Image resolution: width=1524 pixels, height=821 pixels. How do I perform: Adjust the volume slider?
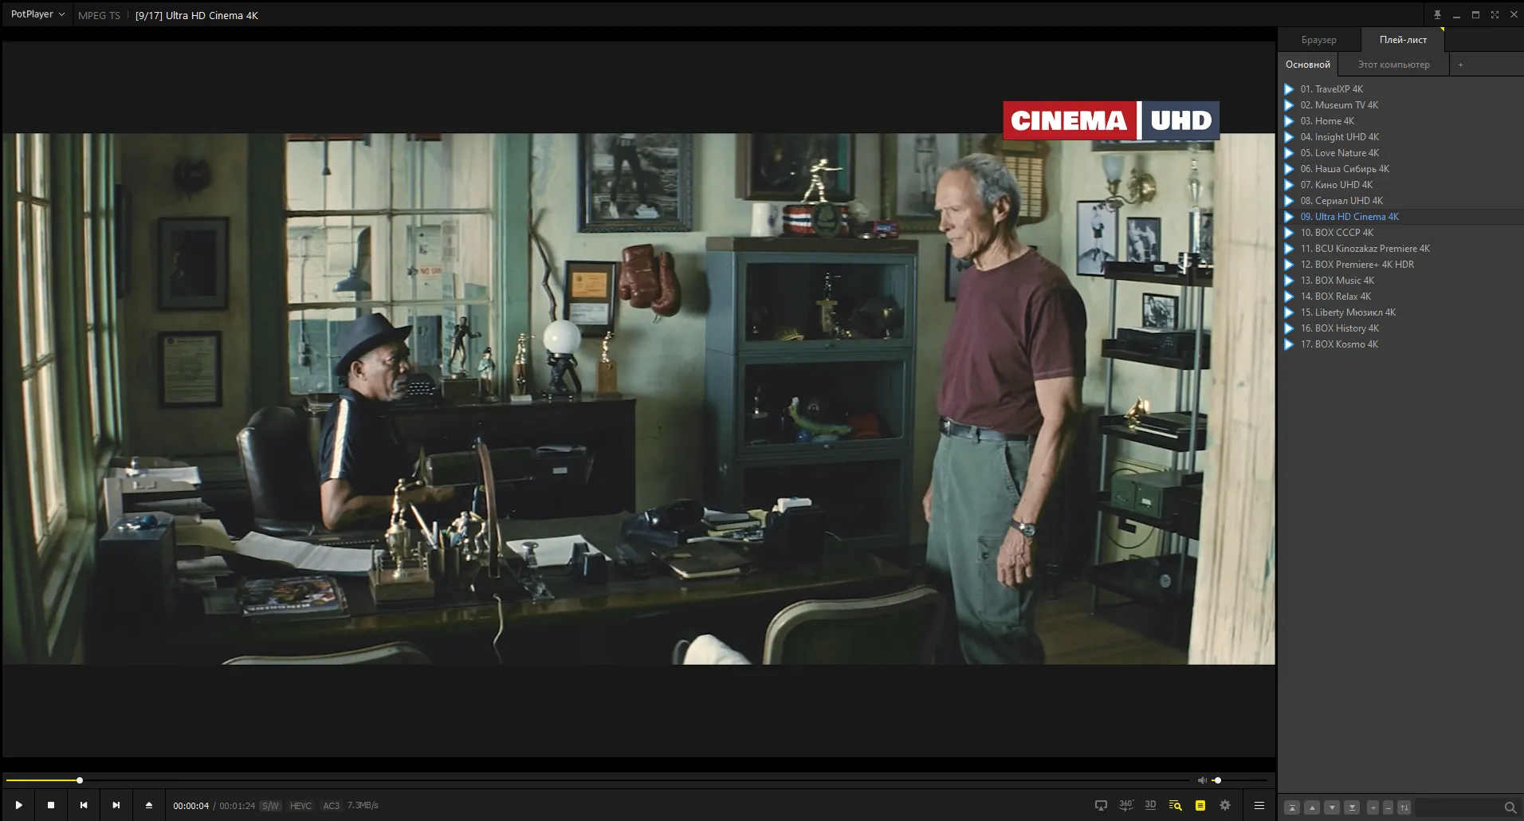click(1239, 780)
